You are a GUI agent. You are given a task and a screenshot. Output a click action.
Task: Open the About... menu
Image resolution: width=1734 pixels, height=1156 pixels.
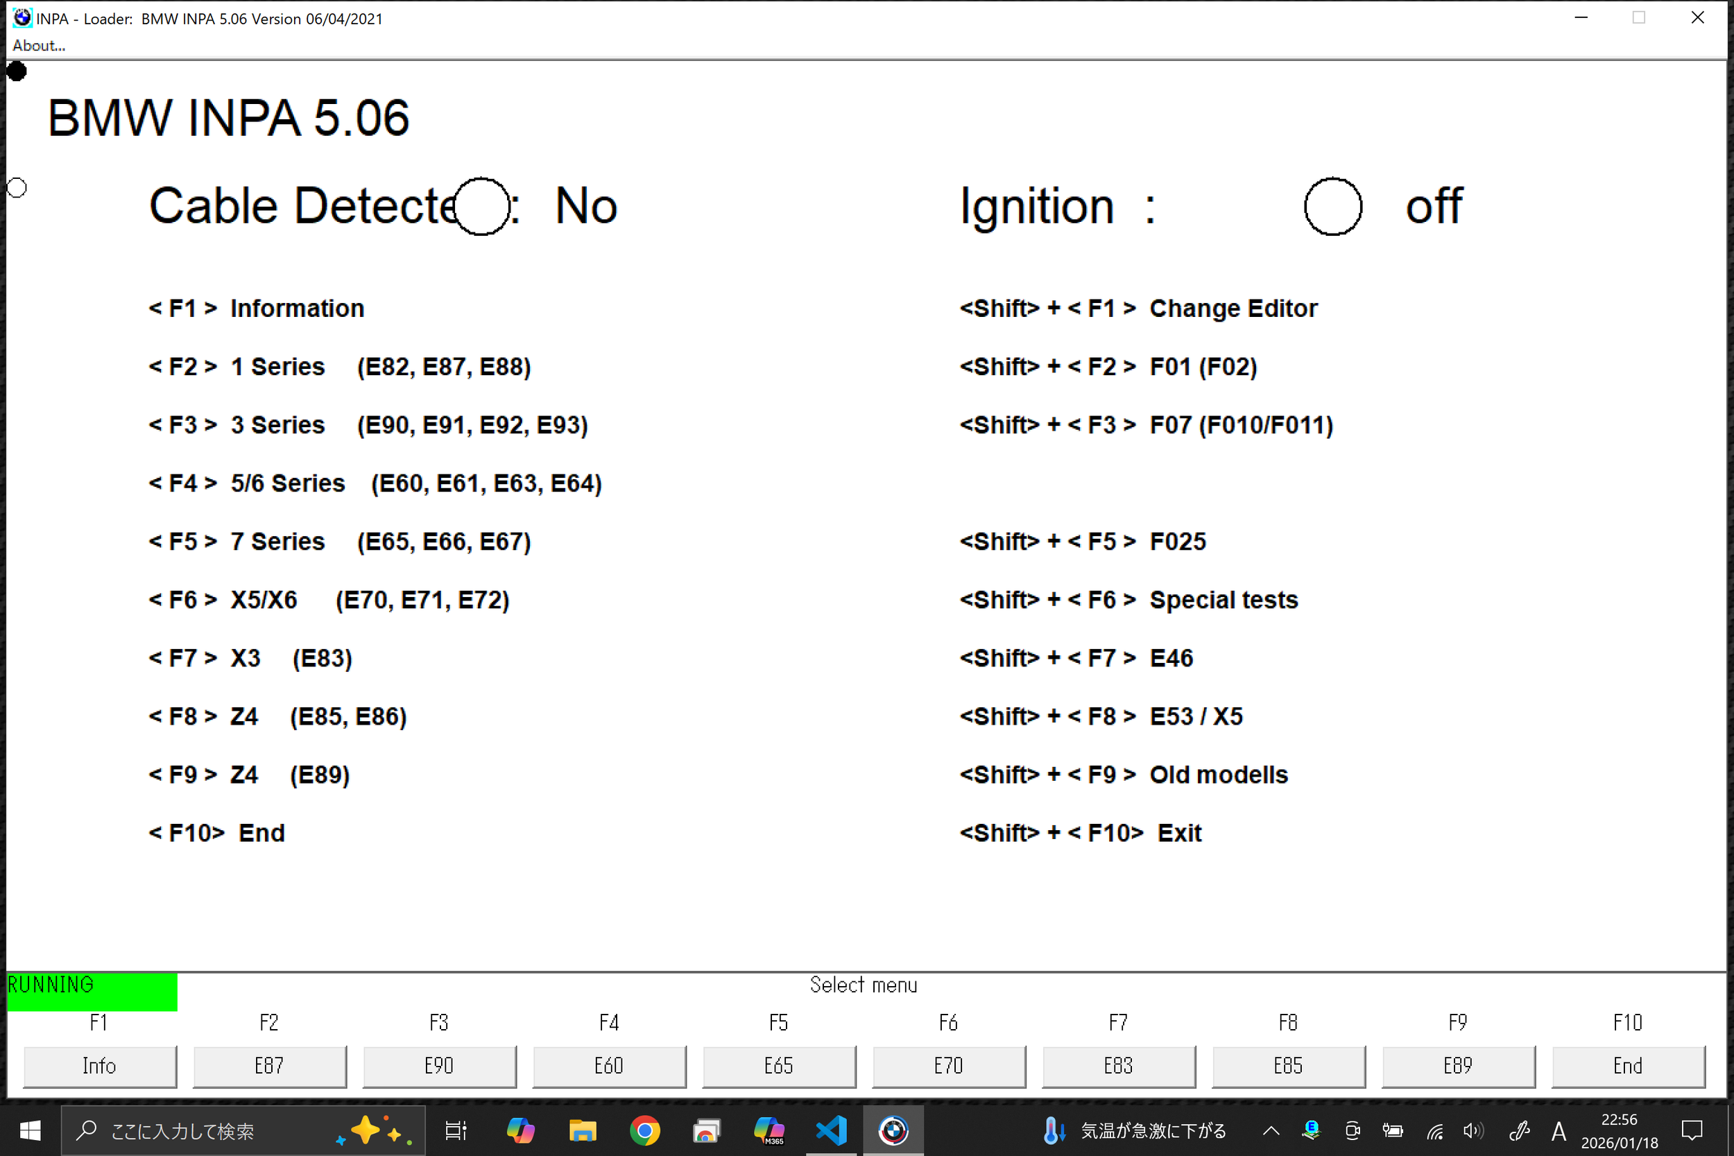(x=38, y=46)
